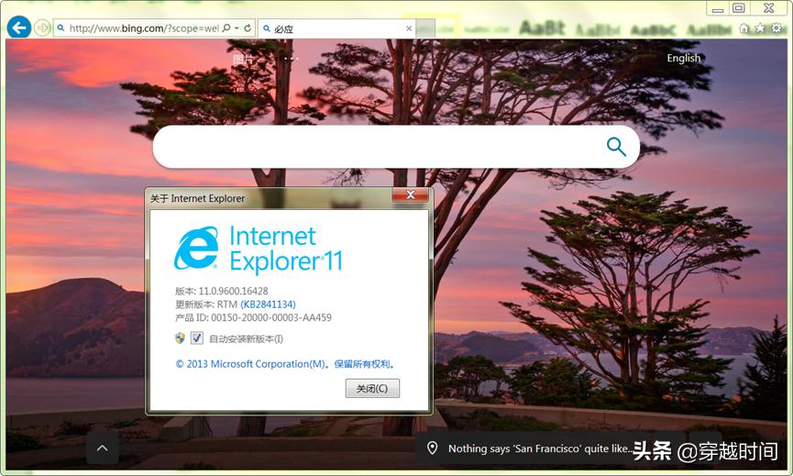Open the 'Nothing says San Francisco' caption
This screenshot has width=793, height=476.
[541, 448]
